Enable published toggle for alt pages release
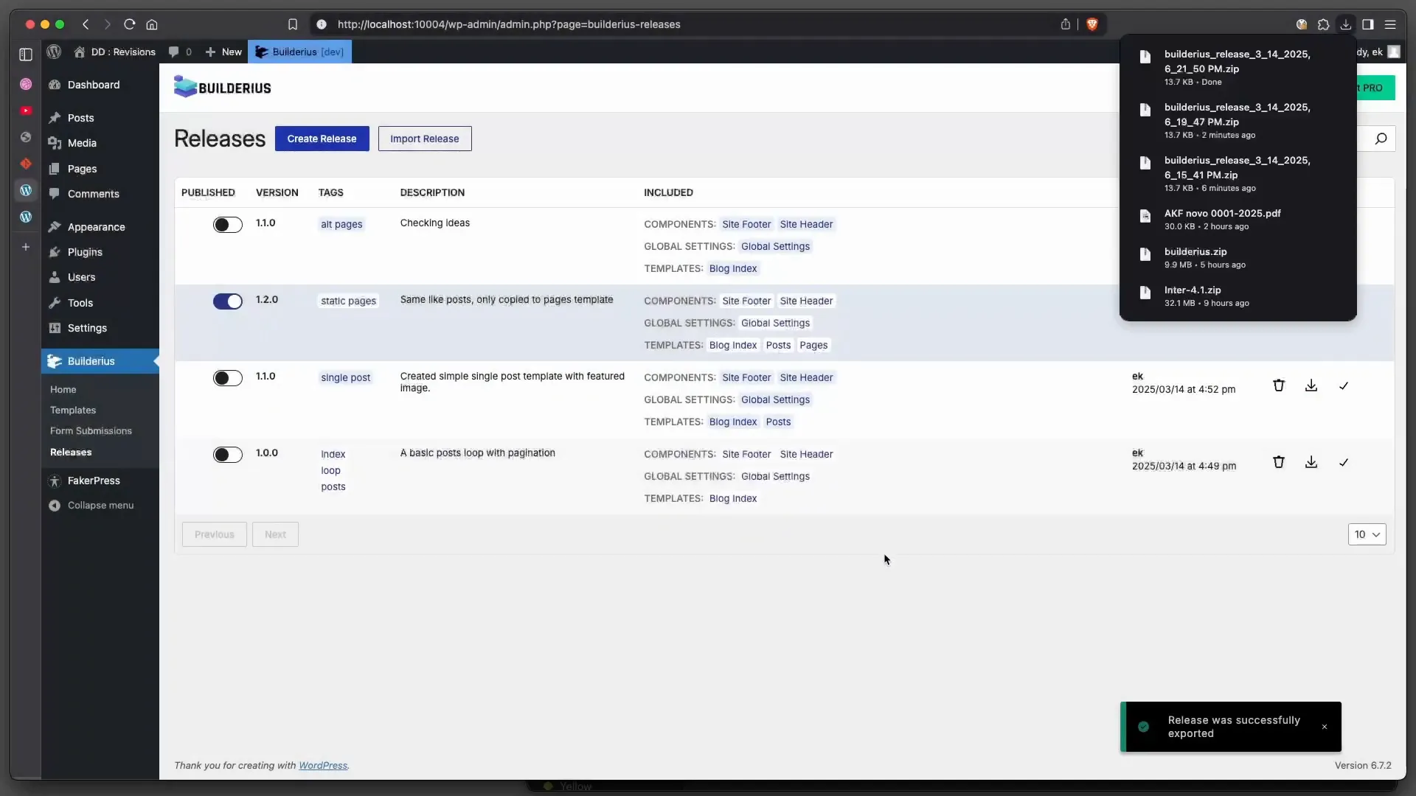 pos(227,225)
